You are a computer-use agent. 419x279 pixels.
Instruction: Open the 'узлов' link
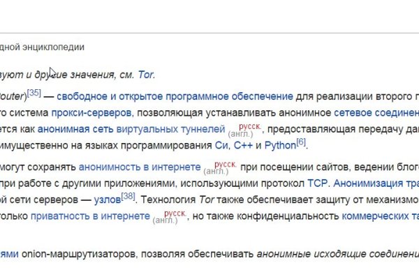[107, 200]
